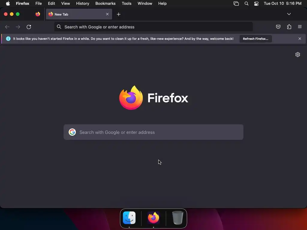Image resolution: width=307 pixels, height=230 pixels.
Task: Click the Refresh Firefox… button
Action: tap(255, 39)
